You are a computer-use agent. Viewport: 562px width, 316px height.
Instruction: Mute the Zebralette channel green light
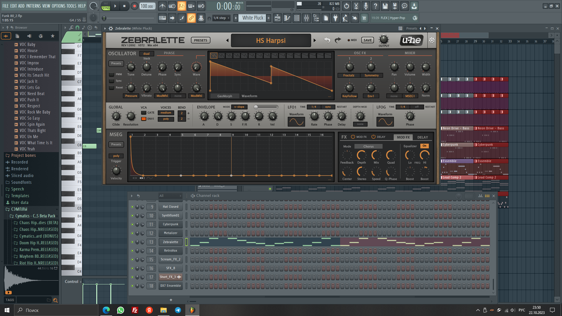tap(132, 242)
